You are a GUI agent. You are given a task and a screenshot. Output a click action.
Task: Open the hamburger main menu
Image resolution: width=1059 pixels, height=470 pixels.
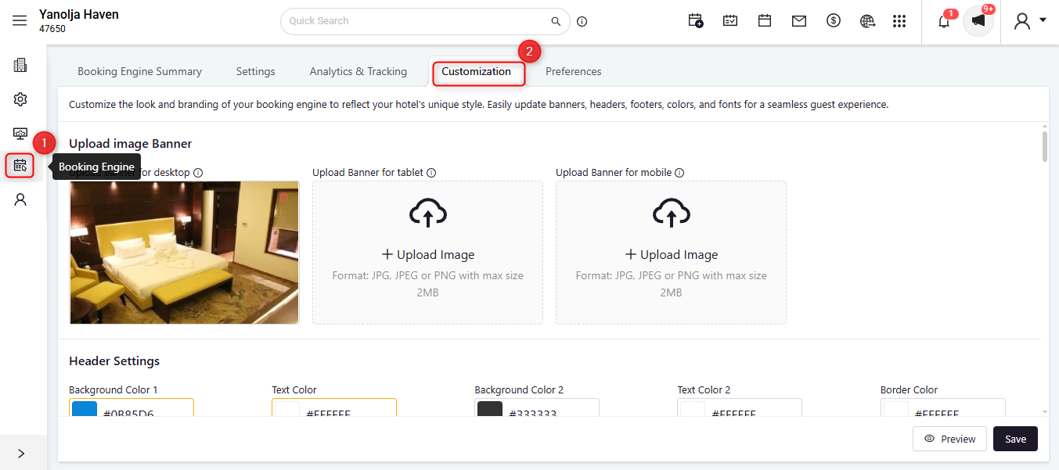20,21
